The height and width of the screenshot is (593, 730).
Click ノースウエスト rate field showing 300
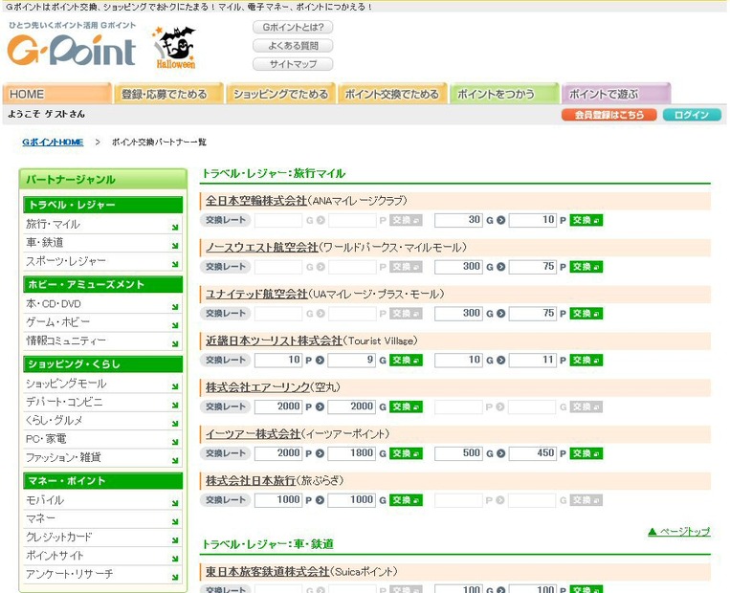(458, 267)
